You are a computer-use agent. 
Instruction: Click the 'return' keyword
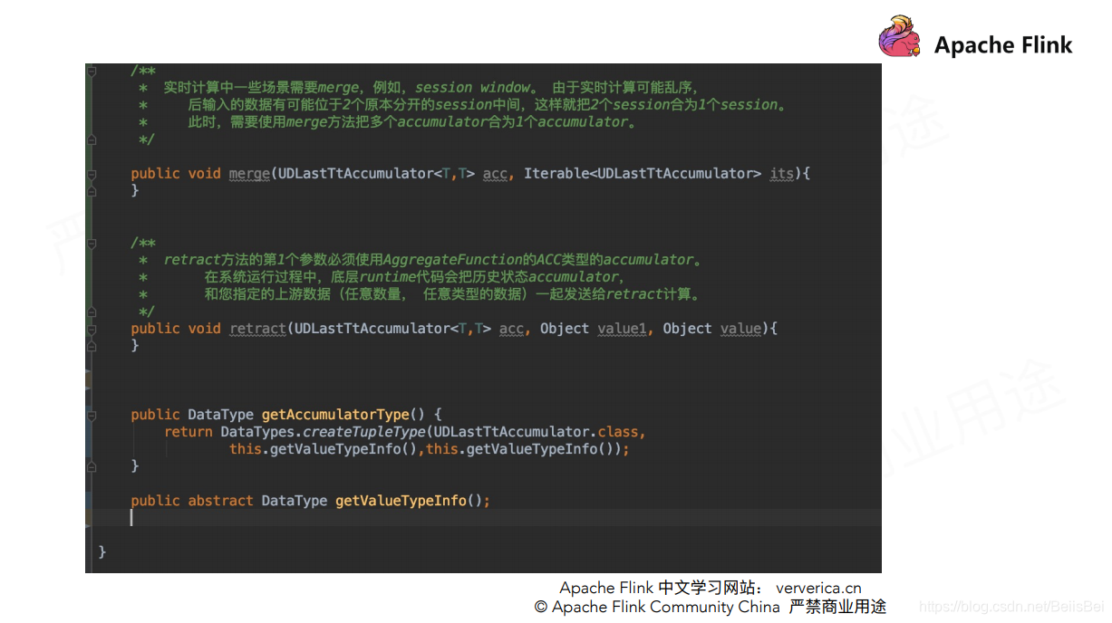189,432
